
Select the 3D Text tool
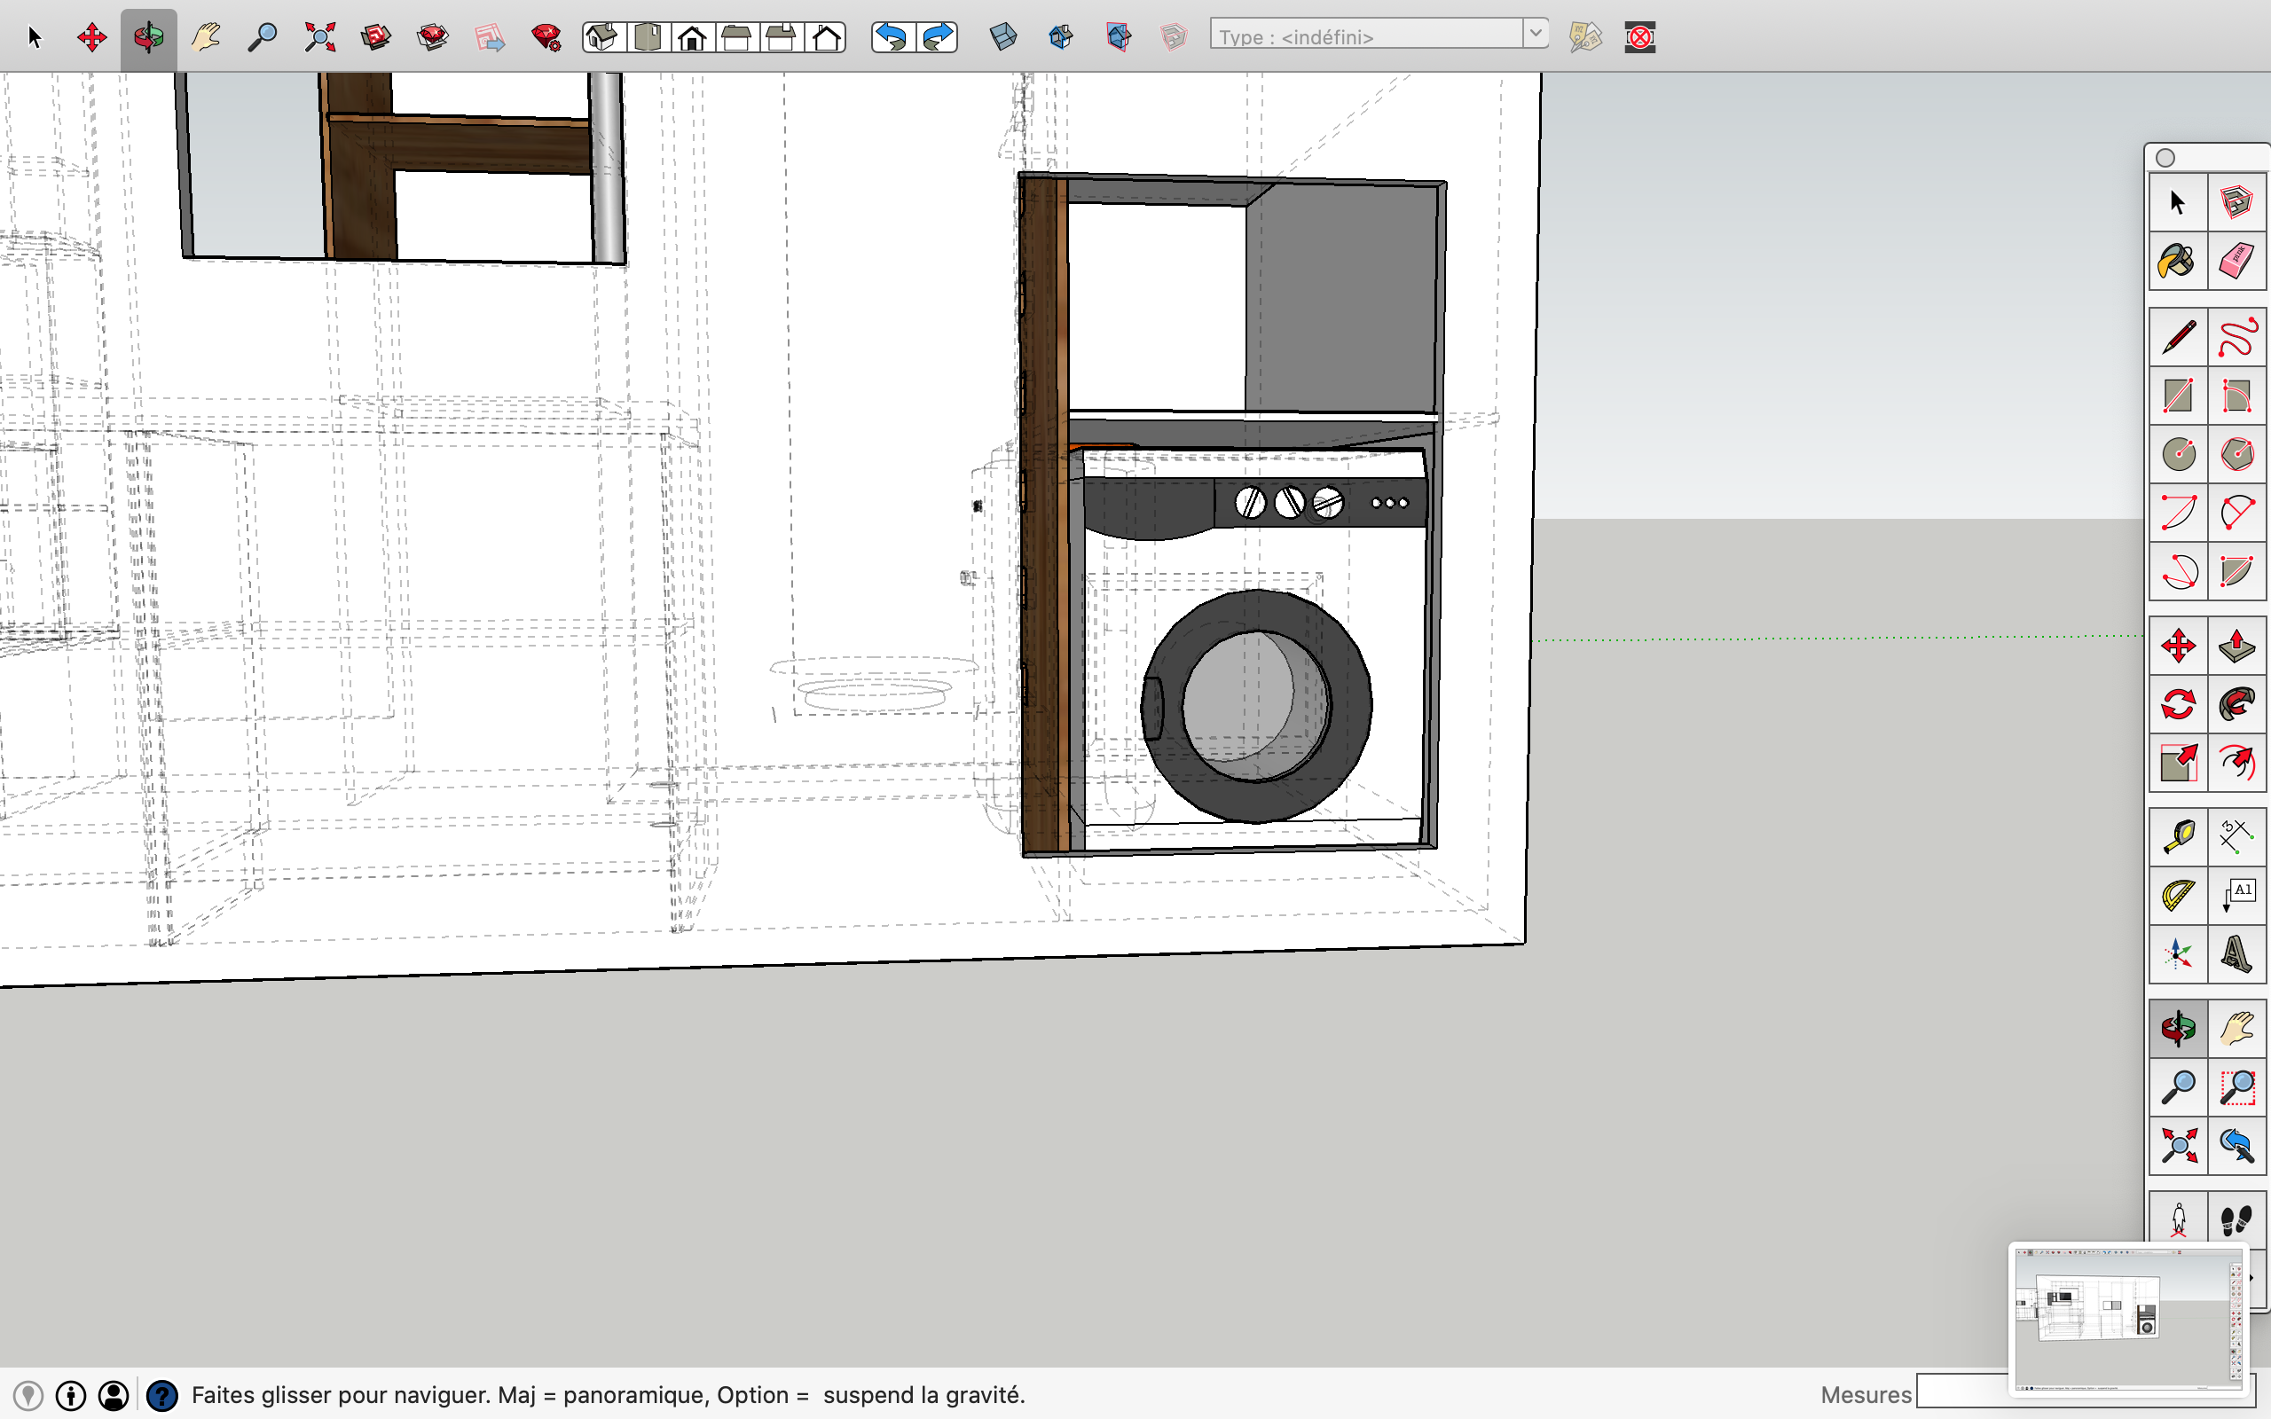pyautogui.click(x=2236, y=953)
